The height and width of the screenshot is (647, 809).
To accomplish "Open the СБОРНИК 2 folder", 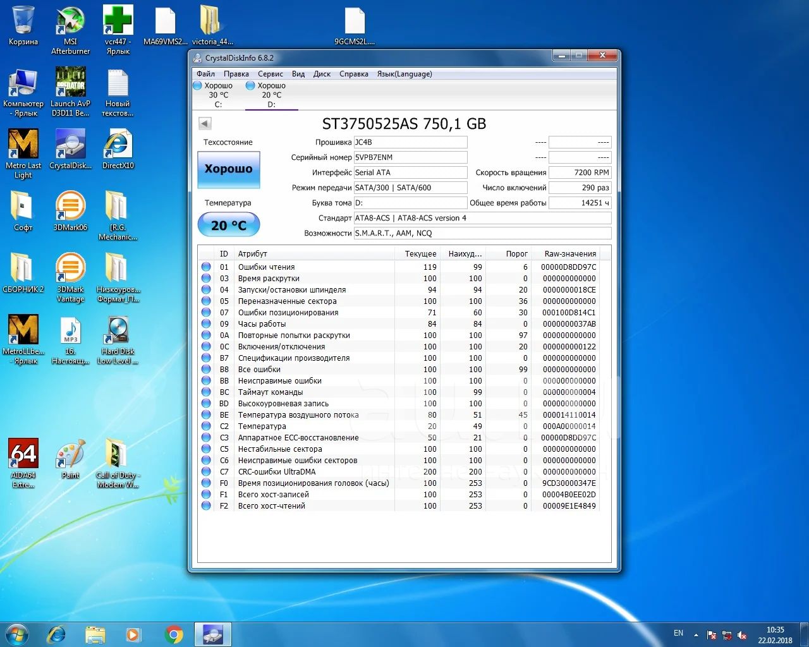I will click(x=23, y=274).
